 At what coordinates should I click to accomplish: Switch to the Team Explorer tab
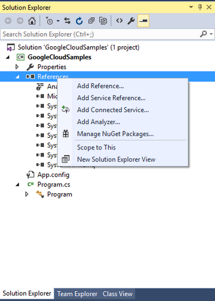coord(77,294)
